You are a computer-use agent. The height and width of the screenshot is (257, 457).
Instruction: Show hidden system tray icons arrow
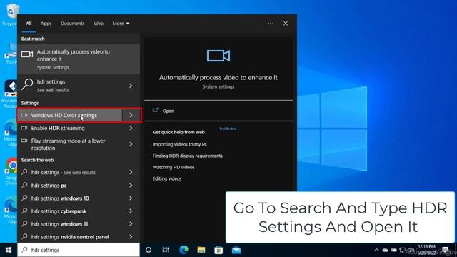376,250
